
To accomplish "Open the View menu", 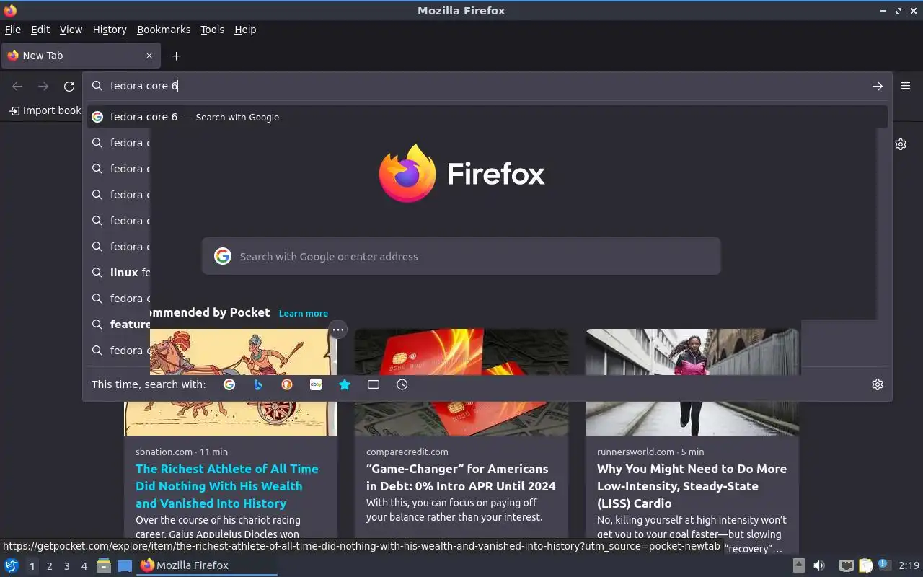I will click(x=71, y=30).
